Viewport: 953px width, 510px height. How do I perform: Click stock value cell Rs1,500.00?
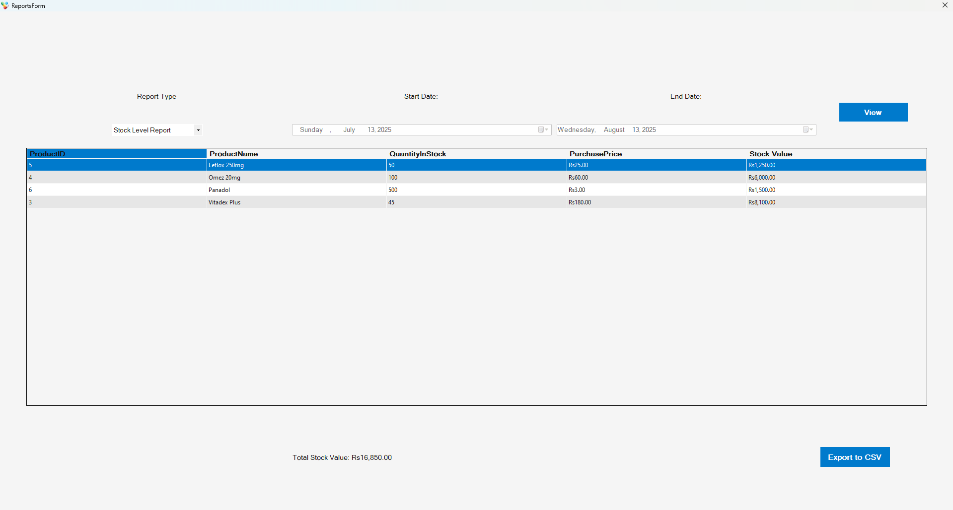click(x=836, y=190)
